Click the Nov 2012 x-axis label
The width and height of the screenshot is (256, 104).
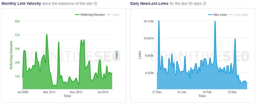[x=76, y=92]
